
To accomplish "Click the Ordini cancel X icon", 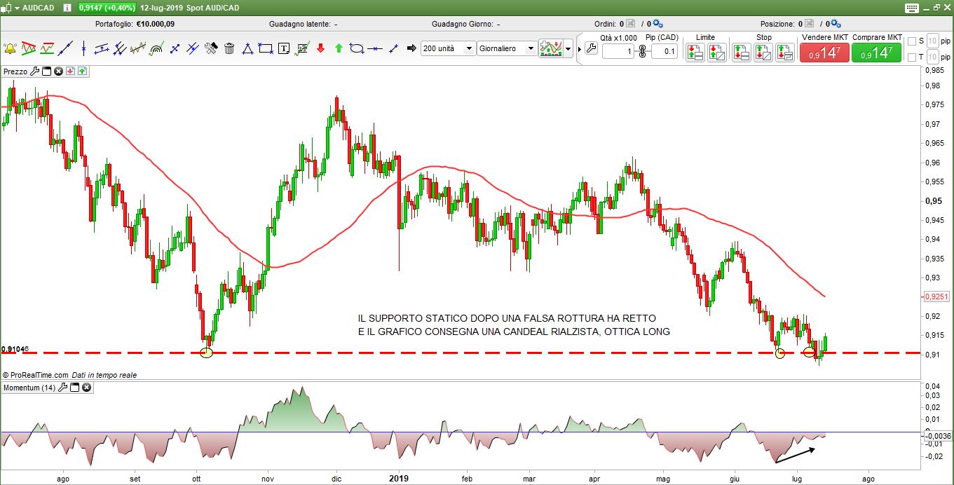I will (x=631, y=23).
